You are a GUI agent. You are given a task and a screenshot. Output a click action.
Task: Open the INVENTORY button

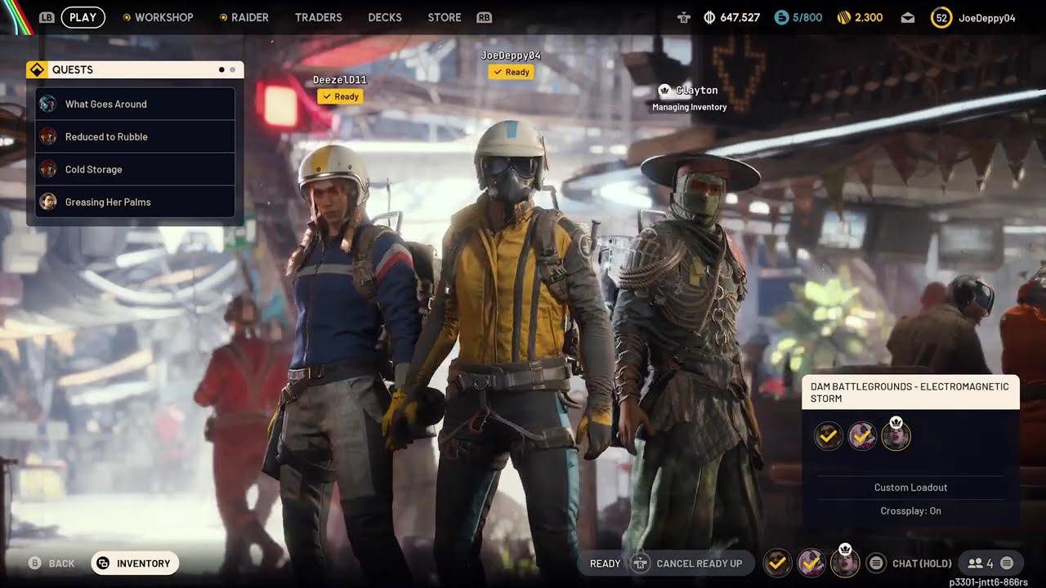click(135, 563)
